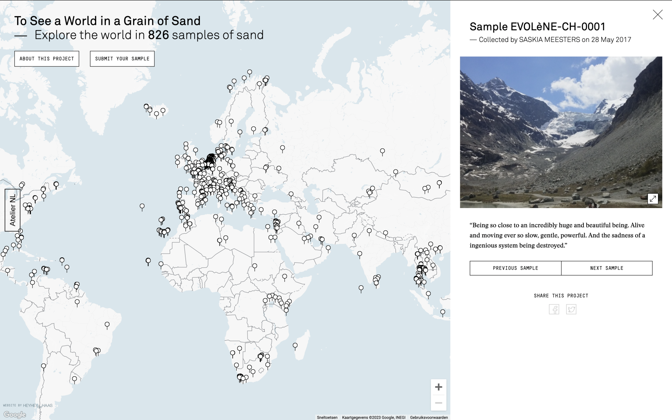Image resolution: width=672 pixels, height=420 pixels.
Task: Click the Google logo on map
Action: 15,415
